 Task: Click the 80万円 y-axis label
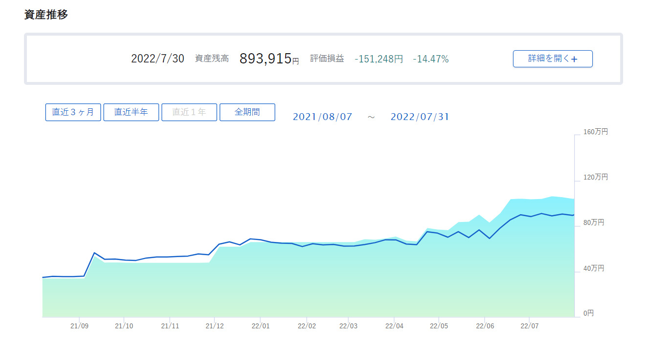(594, 222)
